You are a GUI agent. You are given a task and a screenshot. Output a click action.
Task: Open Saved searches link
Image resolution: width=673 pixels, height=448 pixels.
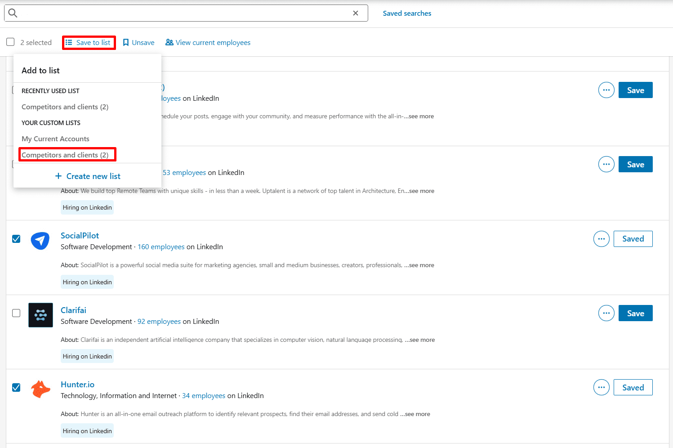(407, 13)
